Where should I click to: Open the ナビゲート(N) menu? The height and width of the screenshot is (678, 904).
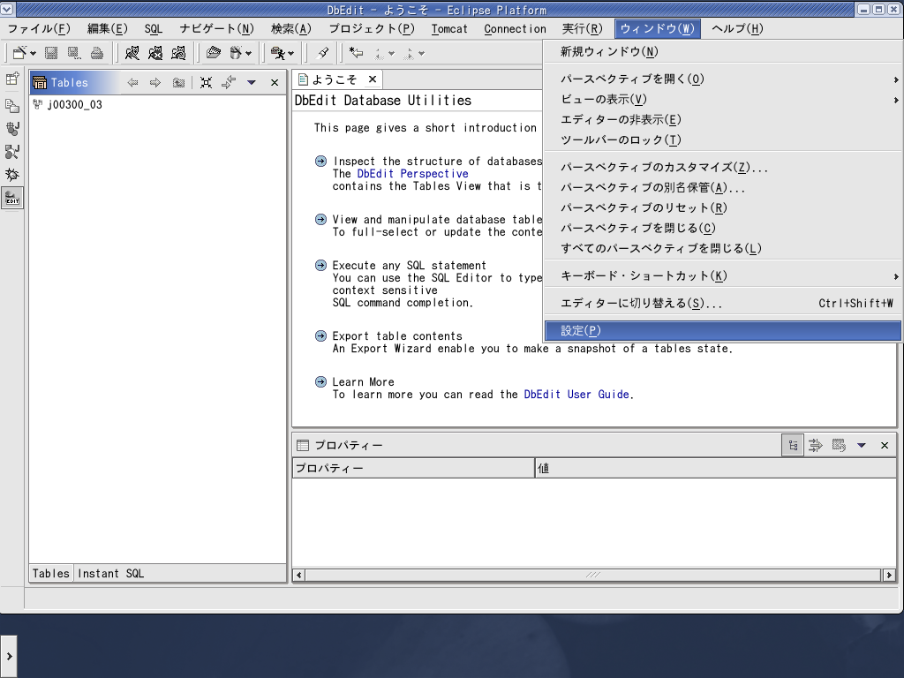point(216,29)
